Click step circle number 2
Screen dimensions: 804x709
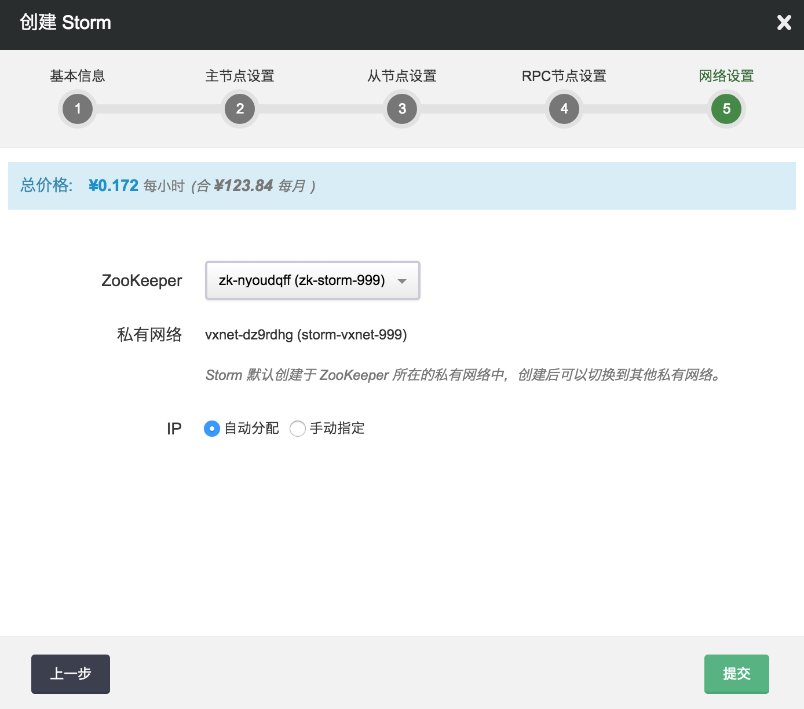point(240,109)
